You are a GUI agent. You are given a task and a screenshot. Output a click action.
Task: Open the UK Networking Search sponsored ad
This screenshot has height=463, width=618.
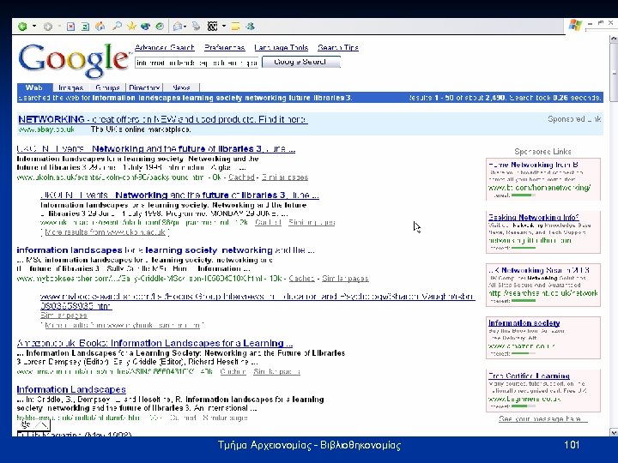point(539,270)
